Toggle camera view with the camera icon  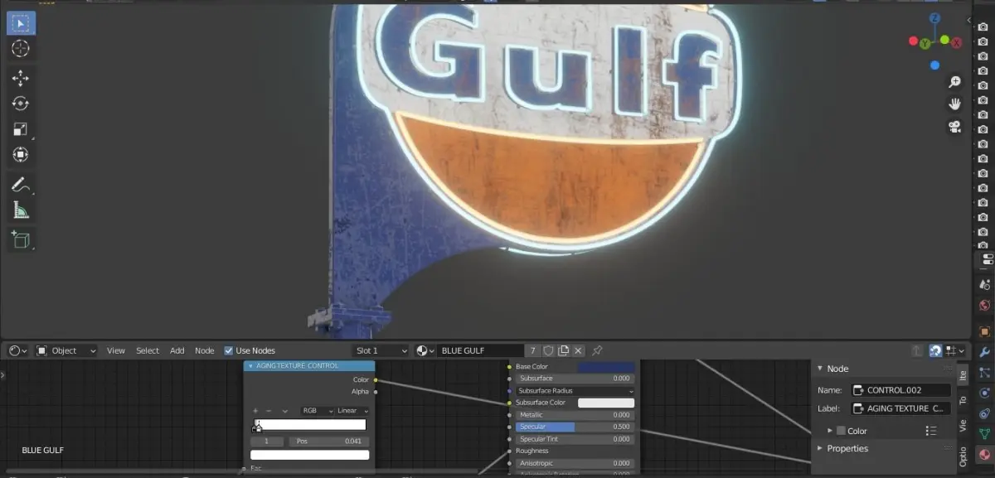pos(954,127)
